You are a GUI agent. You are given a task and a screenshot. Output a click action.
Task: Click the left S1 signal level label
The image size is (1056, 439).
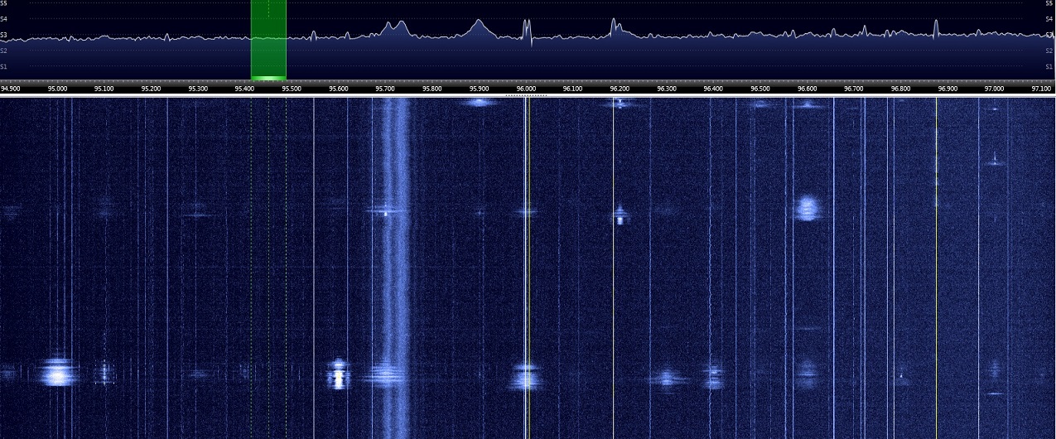coord(4,66)
